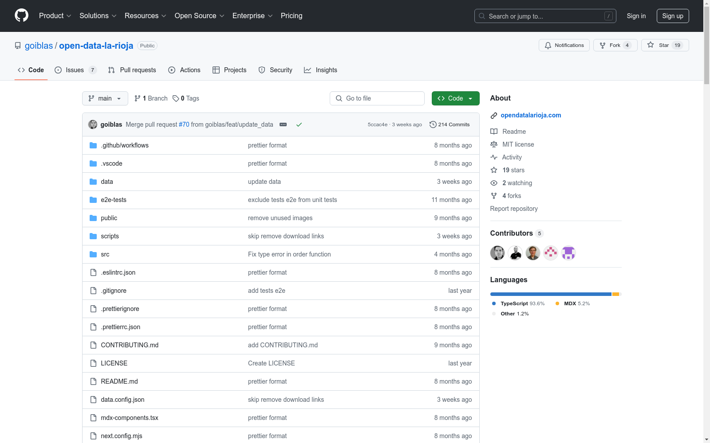710x443 pixels.
Task: Switch to the Issues tab
Action: 75,70
